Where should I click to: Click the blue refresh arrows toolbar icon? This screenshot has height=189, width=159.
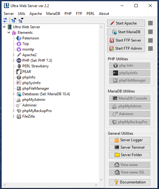(x=5, y=20)
